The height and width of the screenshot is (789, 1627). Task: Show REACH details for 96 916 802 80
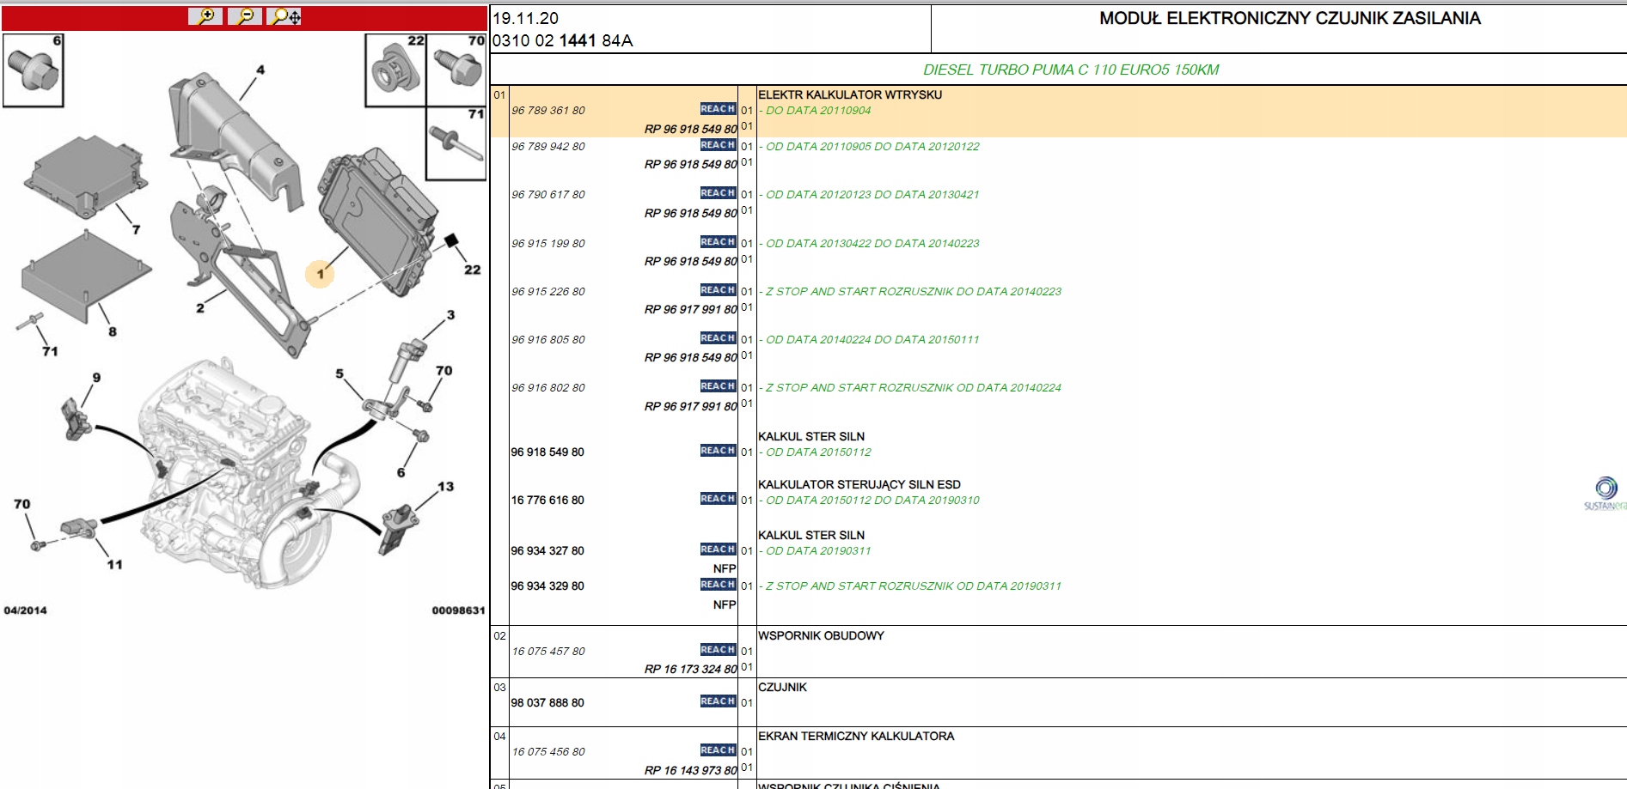pos(718,386)
